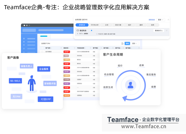
Task: Click the 成单 lifecycle label
Action: click(x=142, y=66)
